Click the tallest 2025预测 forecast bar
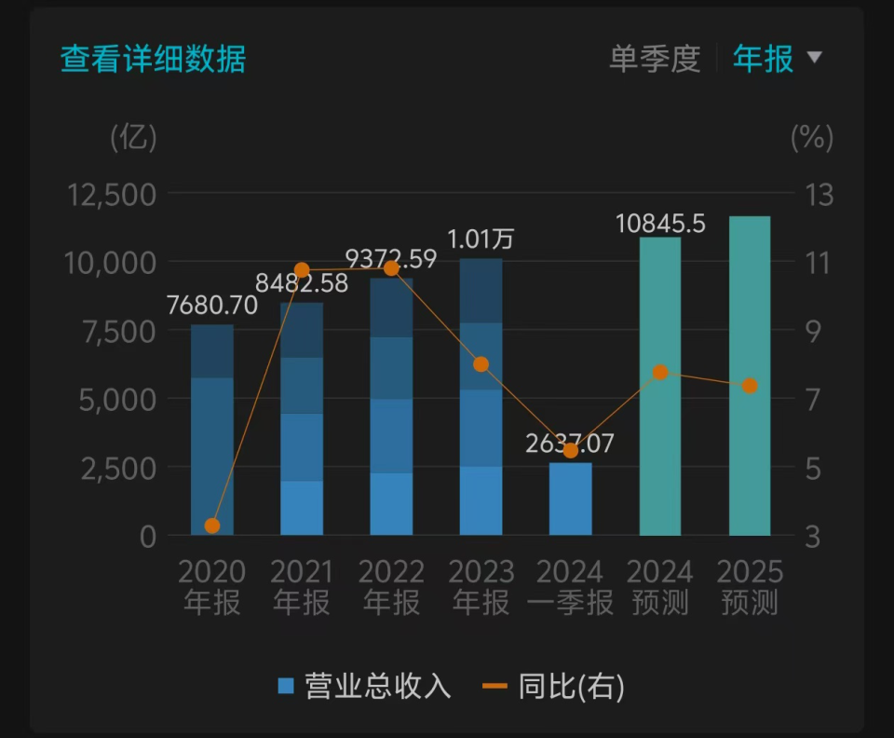 [x=752, y=373]
